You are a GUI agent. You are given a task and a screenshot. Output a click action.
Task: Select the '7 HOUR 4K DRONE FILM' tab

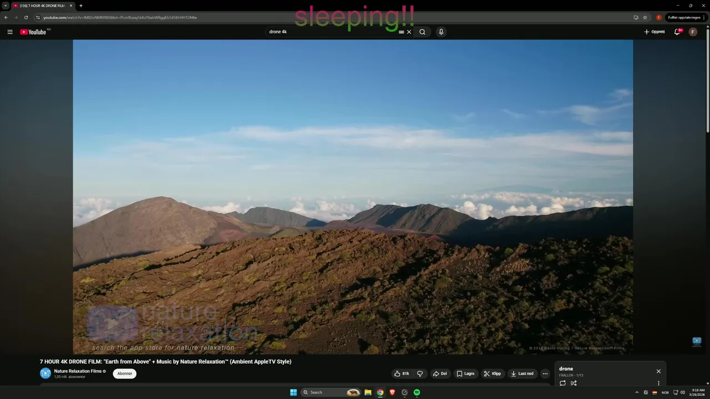coord(42,6)
